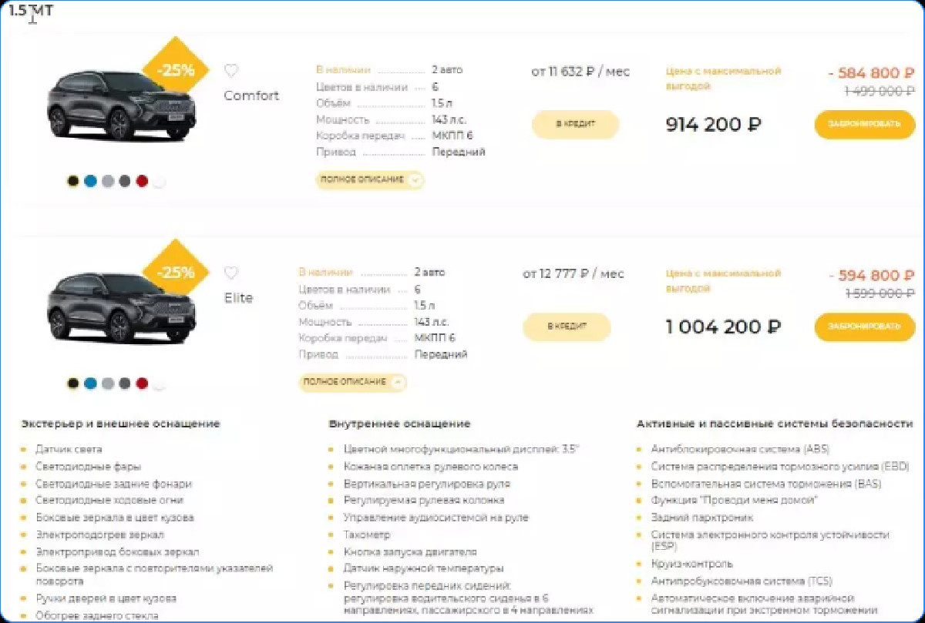The width and height of the screenshot is (925, 623).
Task: Select dark gray color swatch for Elite car
Action: point(125,384)
